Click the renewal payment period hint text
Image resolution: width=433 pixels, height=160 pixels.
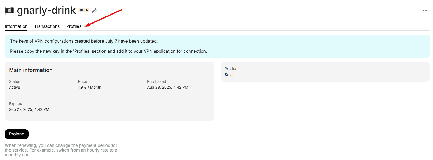pyautogui.click(x=61, y=150)
